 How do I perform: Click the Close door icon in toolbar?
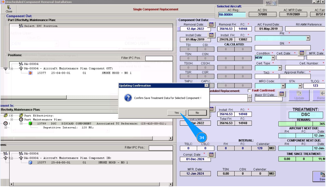pyautogui.click(x=9, y=7)
